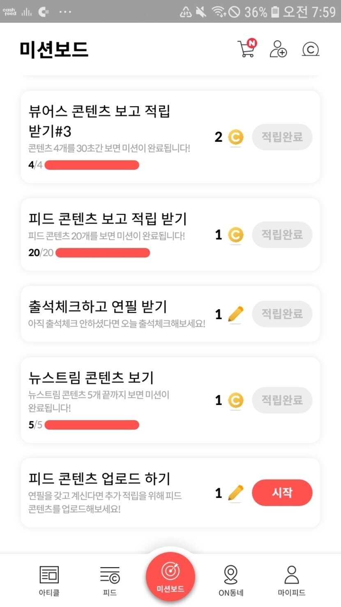Open the shopping cart icon
This screenshot has height=607, width=341.
click(247, 49)
